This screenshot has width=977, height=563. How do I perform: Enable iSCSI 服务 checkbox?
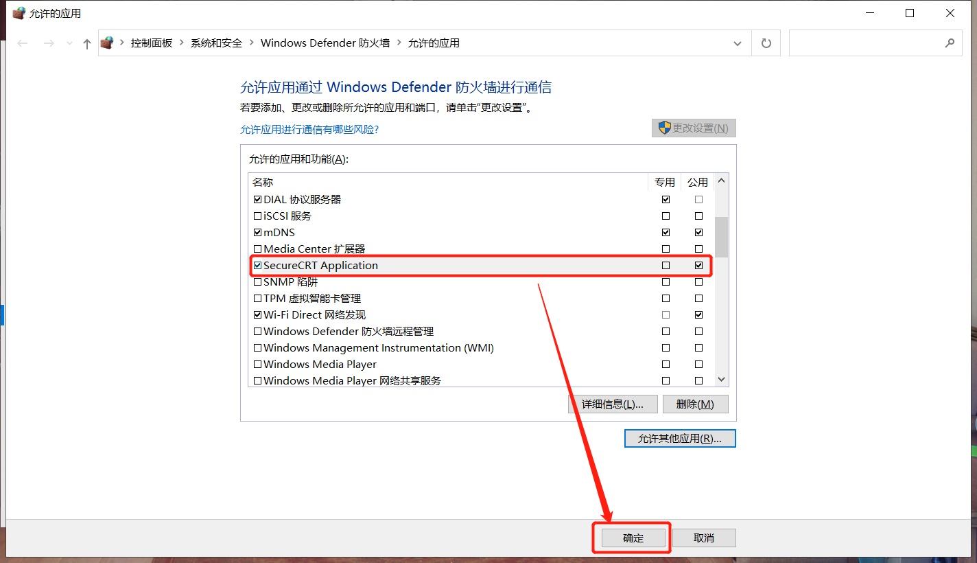257,216
